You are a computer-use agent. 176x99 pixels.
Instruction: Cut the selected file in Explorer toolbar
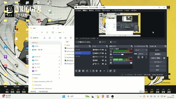pyautogui.click(x=45, y=38)
